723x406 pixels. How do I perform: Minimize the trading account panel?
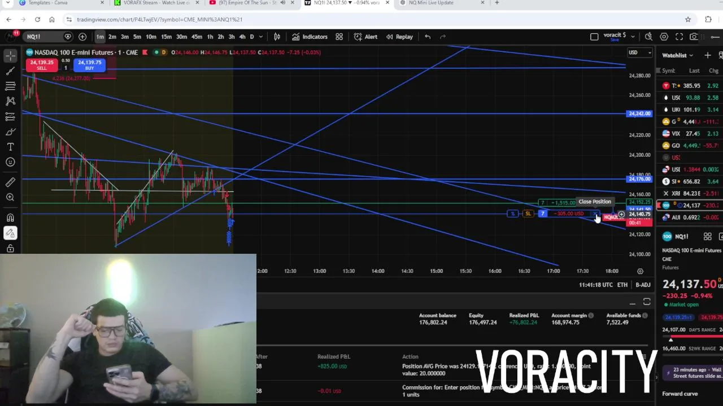tap(632, 303)
